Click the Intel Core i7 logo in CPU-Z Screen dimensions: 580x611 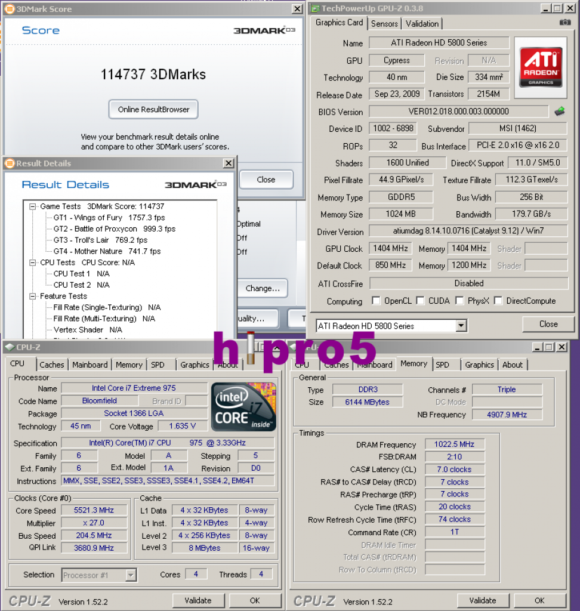[243, 407]
